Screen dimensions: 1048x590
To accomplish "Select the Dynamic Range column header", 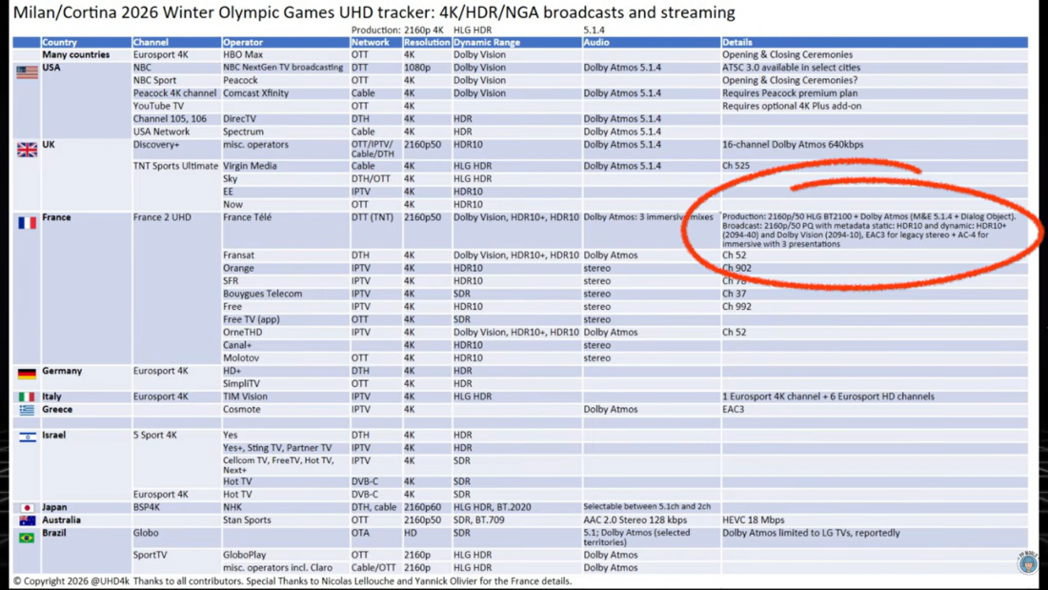I will 487,42.
